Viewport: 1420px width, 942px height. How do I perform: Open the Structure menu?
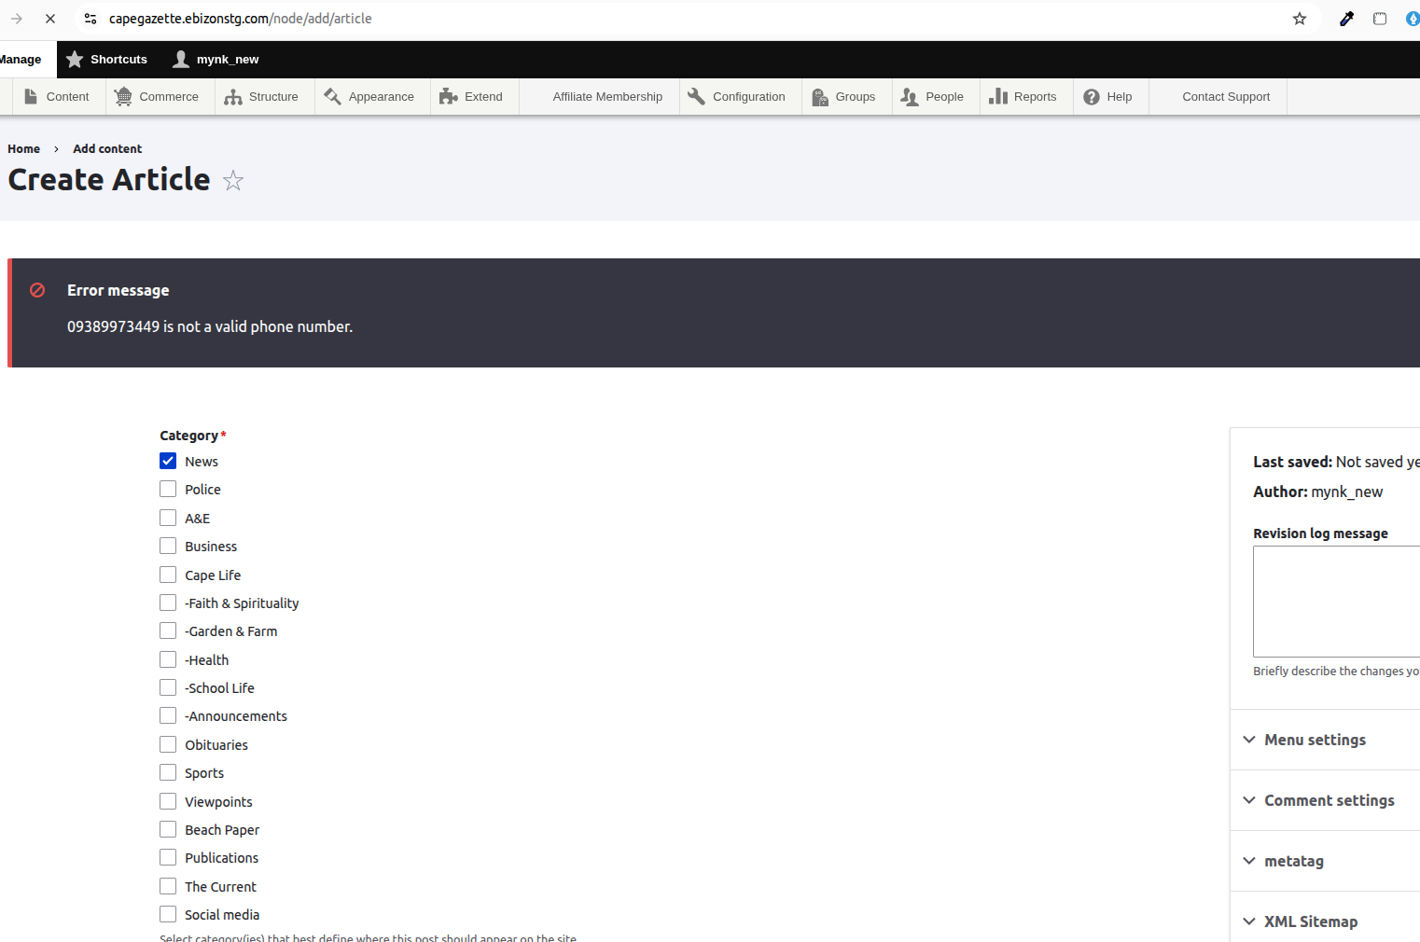pyautogui.click(x=262, y=97)
